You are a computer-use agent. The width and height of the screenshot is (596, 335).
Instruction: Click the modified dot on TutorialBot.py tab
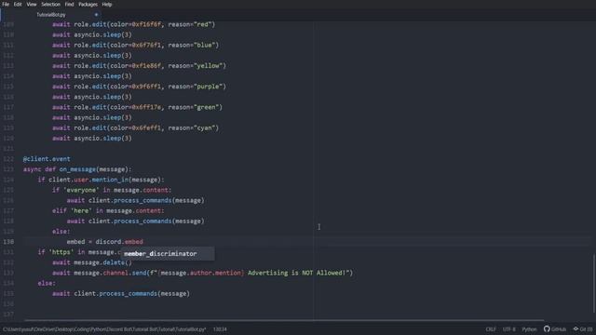tap(96, 15)
